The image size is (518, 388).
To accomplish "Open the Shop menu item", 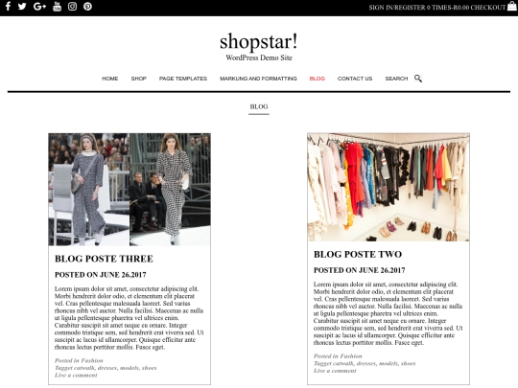I will [139, 79].
